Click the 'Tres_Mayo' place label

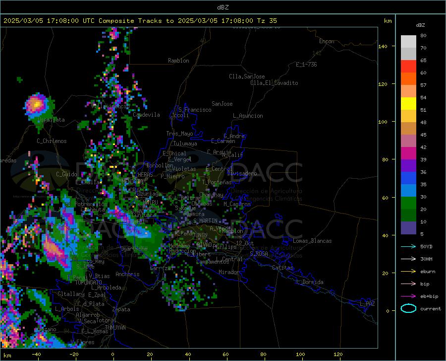(179, 134)
